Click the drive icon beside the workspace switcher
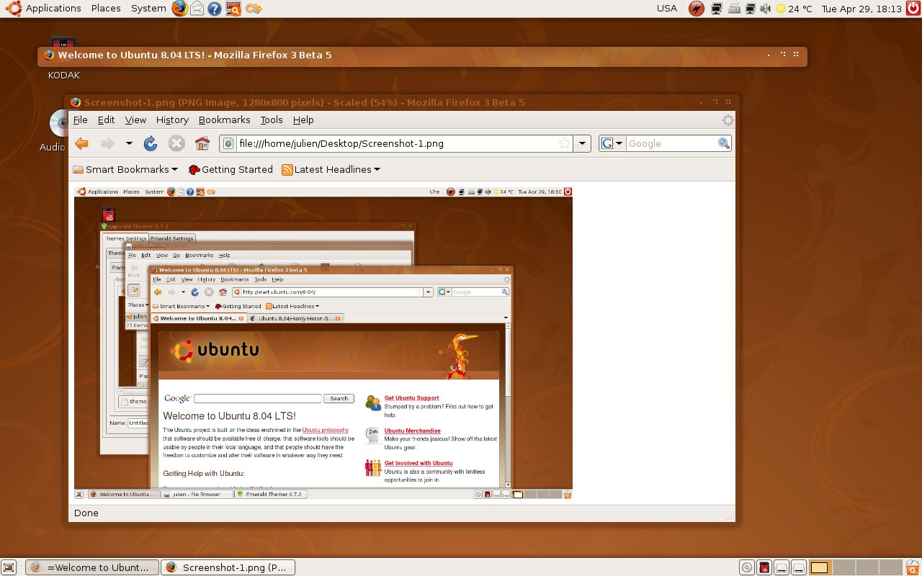Viewport: 922px width, 576px height. point(799,567)
